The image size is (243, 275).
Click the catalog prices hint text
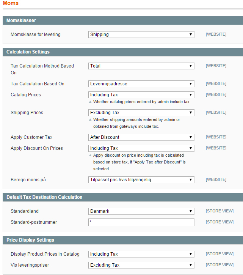(142, 102)
